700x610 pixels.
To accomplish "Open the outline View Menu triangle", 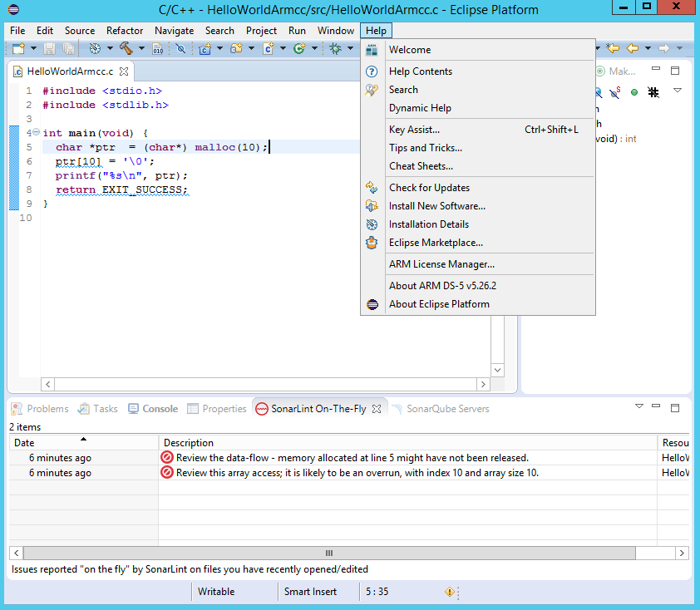I will pos(677,91).
